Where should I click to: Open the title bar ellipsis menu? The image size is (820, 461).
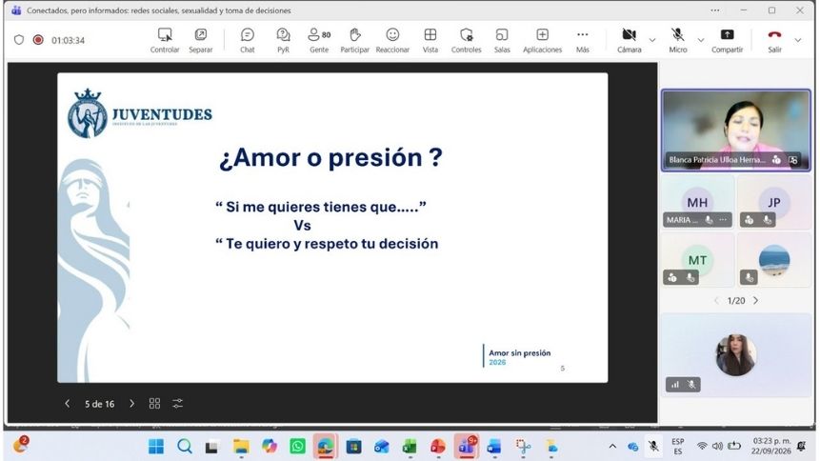[x=715, y=10]
